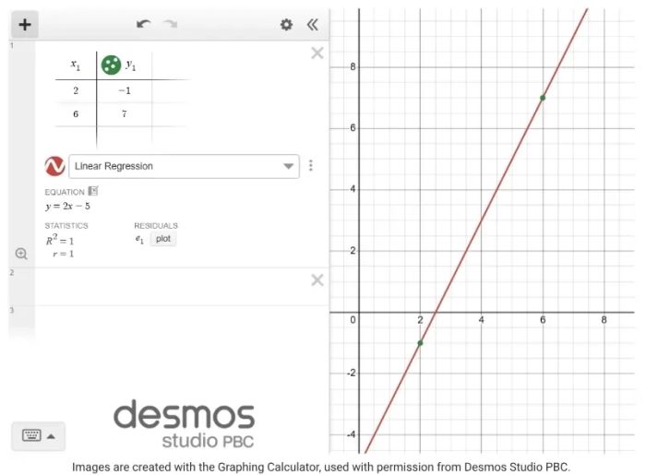Collapse the expression list panel

(313, 25)
